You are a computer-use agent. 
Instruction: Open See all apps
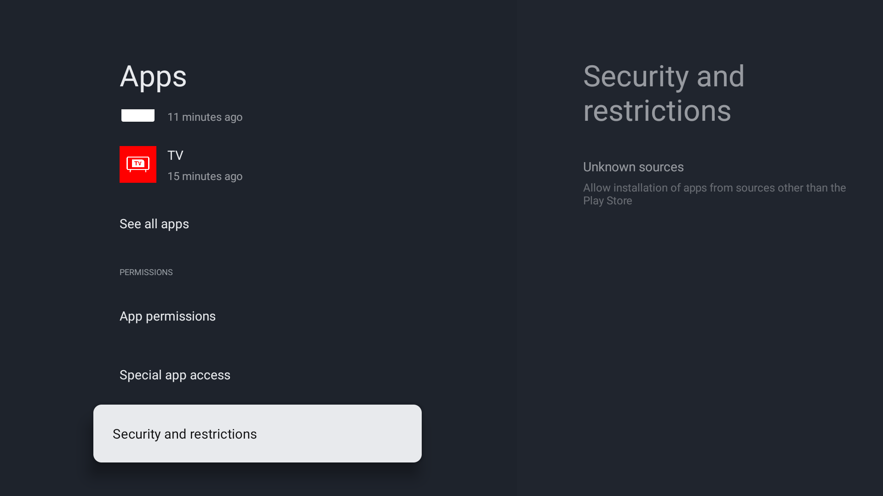(x=154, y=224)
